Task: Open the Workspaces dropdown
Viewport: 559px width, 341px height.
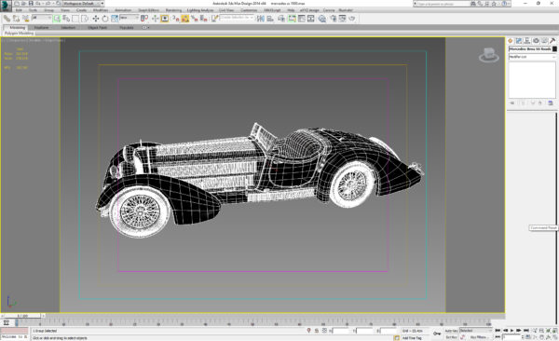Action: pyautogui.click(x=84, y=3)
